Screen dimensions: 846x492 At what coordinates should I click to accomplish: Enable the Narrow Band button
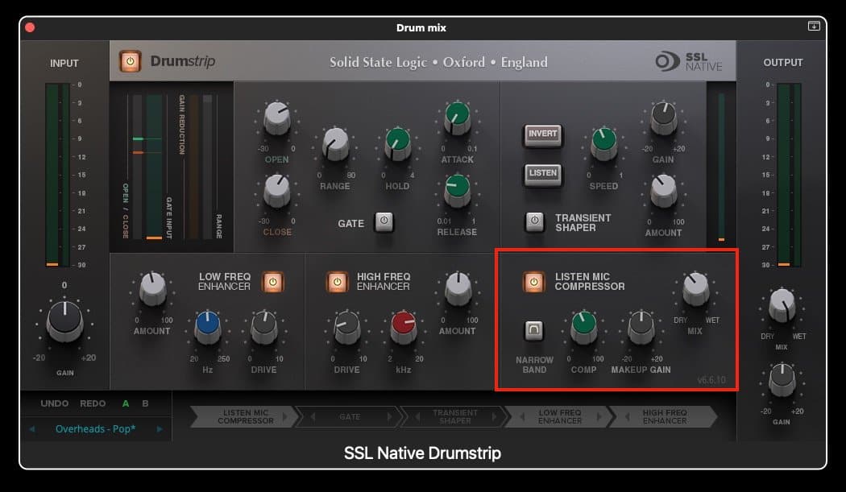pyautogui.click(x=533, y=330)
